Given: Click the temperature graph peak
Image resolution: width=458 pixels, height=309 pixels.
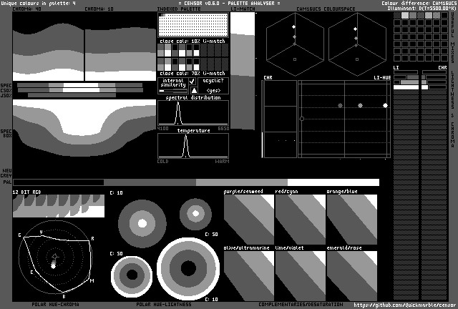Looking at the screenshot, I should coord(186,139).
